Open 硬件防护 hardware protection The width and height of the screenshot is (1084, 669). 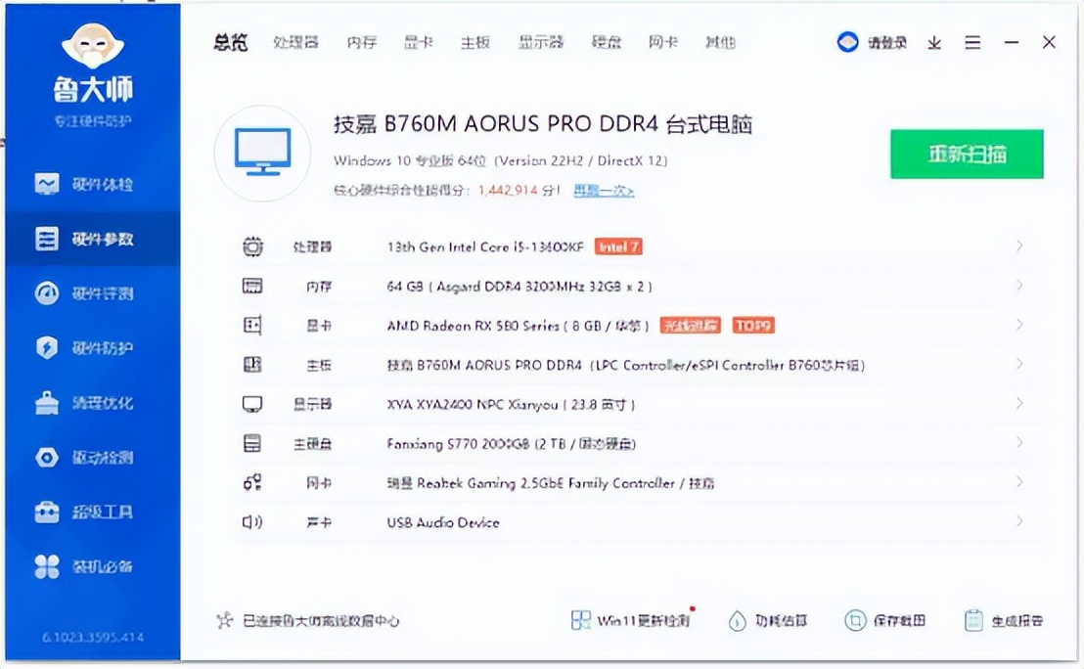click(x=92, y=347)
